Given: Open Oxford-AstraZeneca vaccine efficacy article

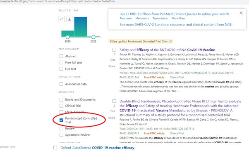Looking at the screenshot, I should tap(98, 148).
